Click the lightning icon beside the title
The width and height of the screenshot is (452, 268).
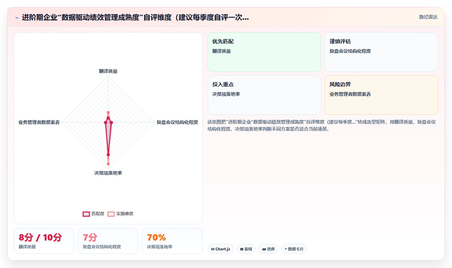coord(17,18)
